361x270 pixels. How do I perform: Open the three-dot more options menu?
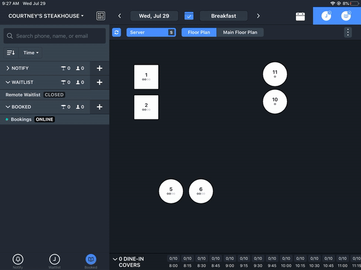[348, 32]
